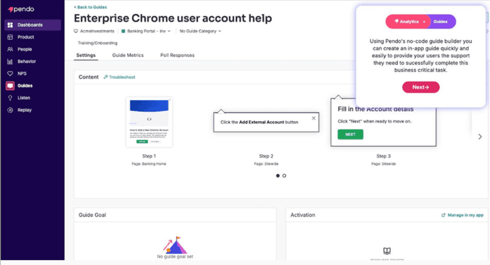Advance carousel with right chevron arrow
The width and height of the screenshot is (490, 265).
click(x=480, y=136)
